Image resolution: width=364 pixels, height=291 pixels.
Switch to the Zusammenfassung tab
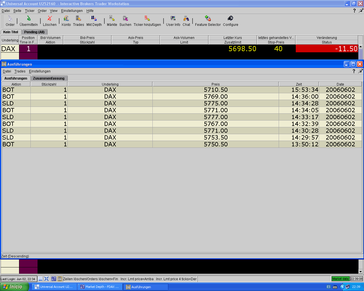pos(49,78)
